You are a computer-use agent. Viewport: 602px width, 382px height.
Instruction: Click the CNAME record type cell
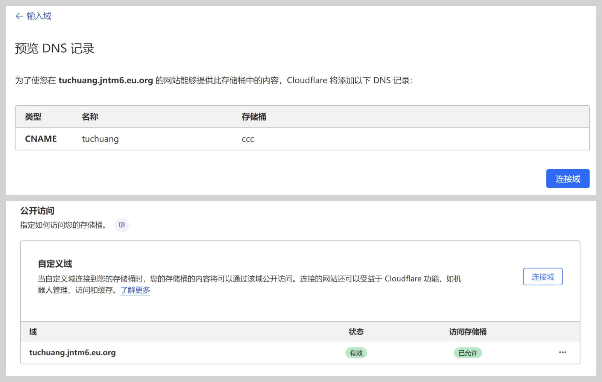41,139
